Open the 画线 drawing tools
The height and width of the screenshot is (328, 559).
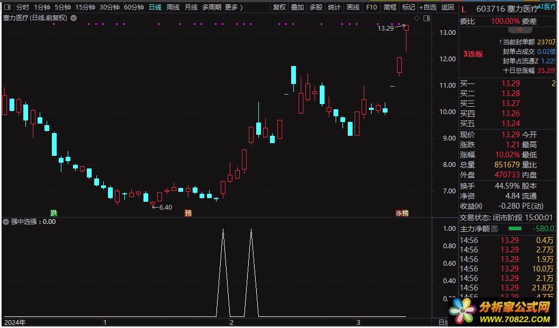(353, 7)
